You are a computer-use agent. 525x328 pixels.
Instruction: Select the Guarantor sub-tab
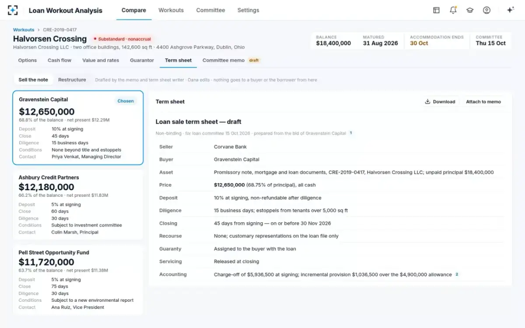pyautogui.click(x=142, y=60)
